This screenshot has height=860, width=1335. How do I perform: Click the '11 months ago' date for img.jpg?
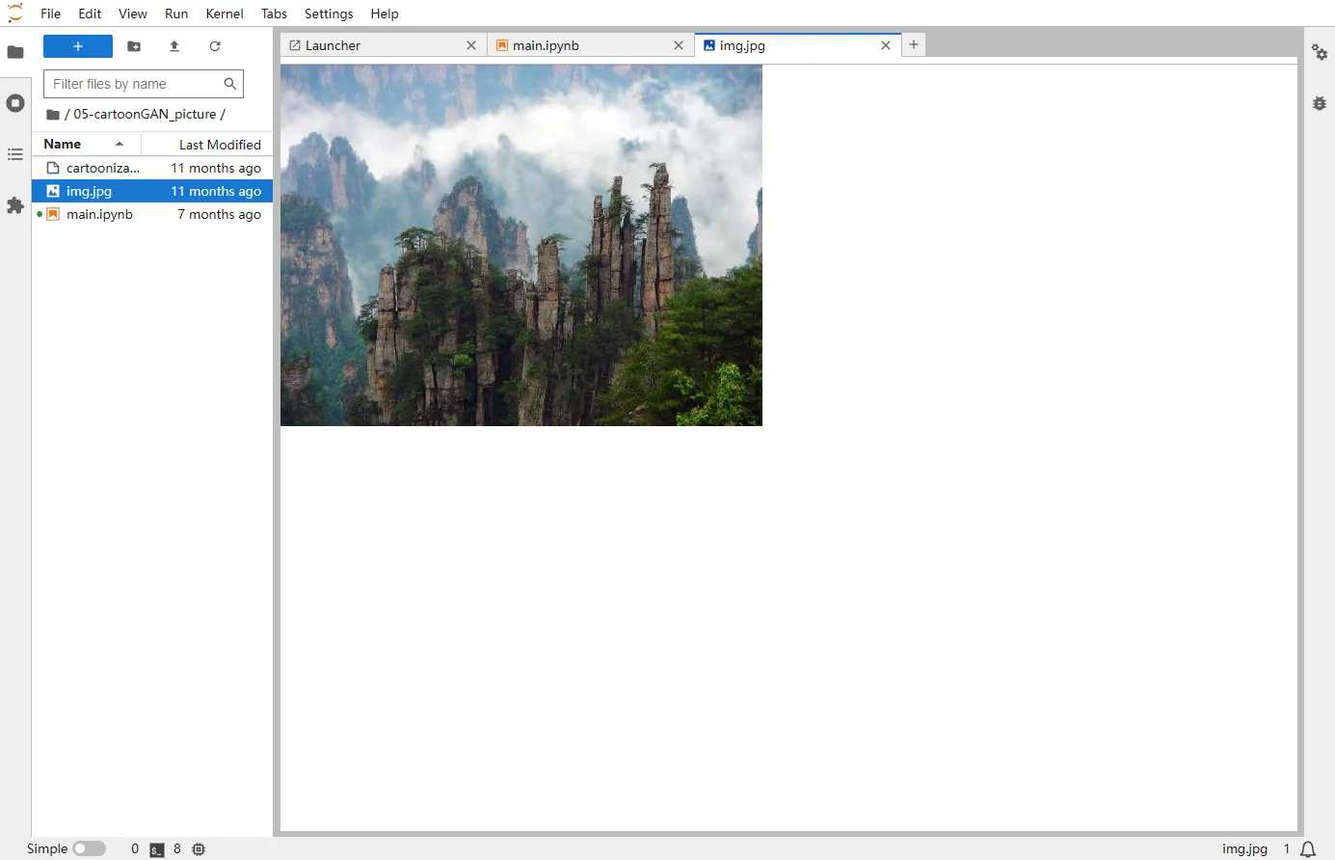click(216, 191)
